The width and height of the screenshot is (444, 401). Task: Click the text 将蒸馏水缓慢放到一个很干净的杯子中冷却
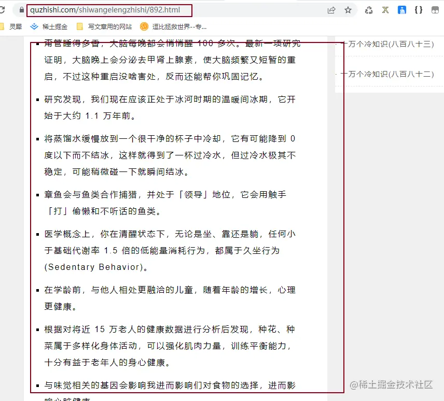click(132, 138)
